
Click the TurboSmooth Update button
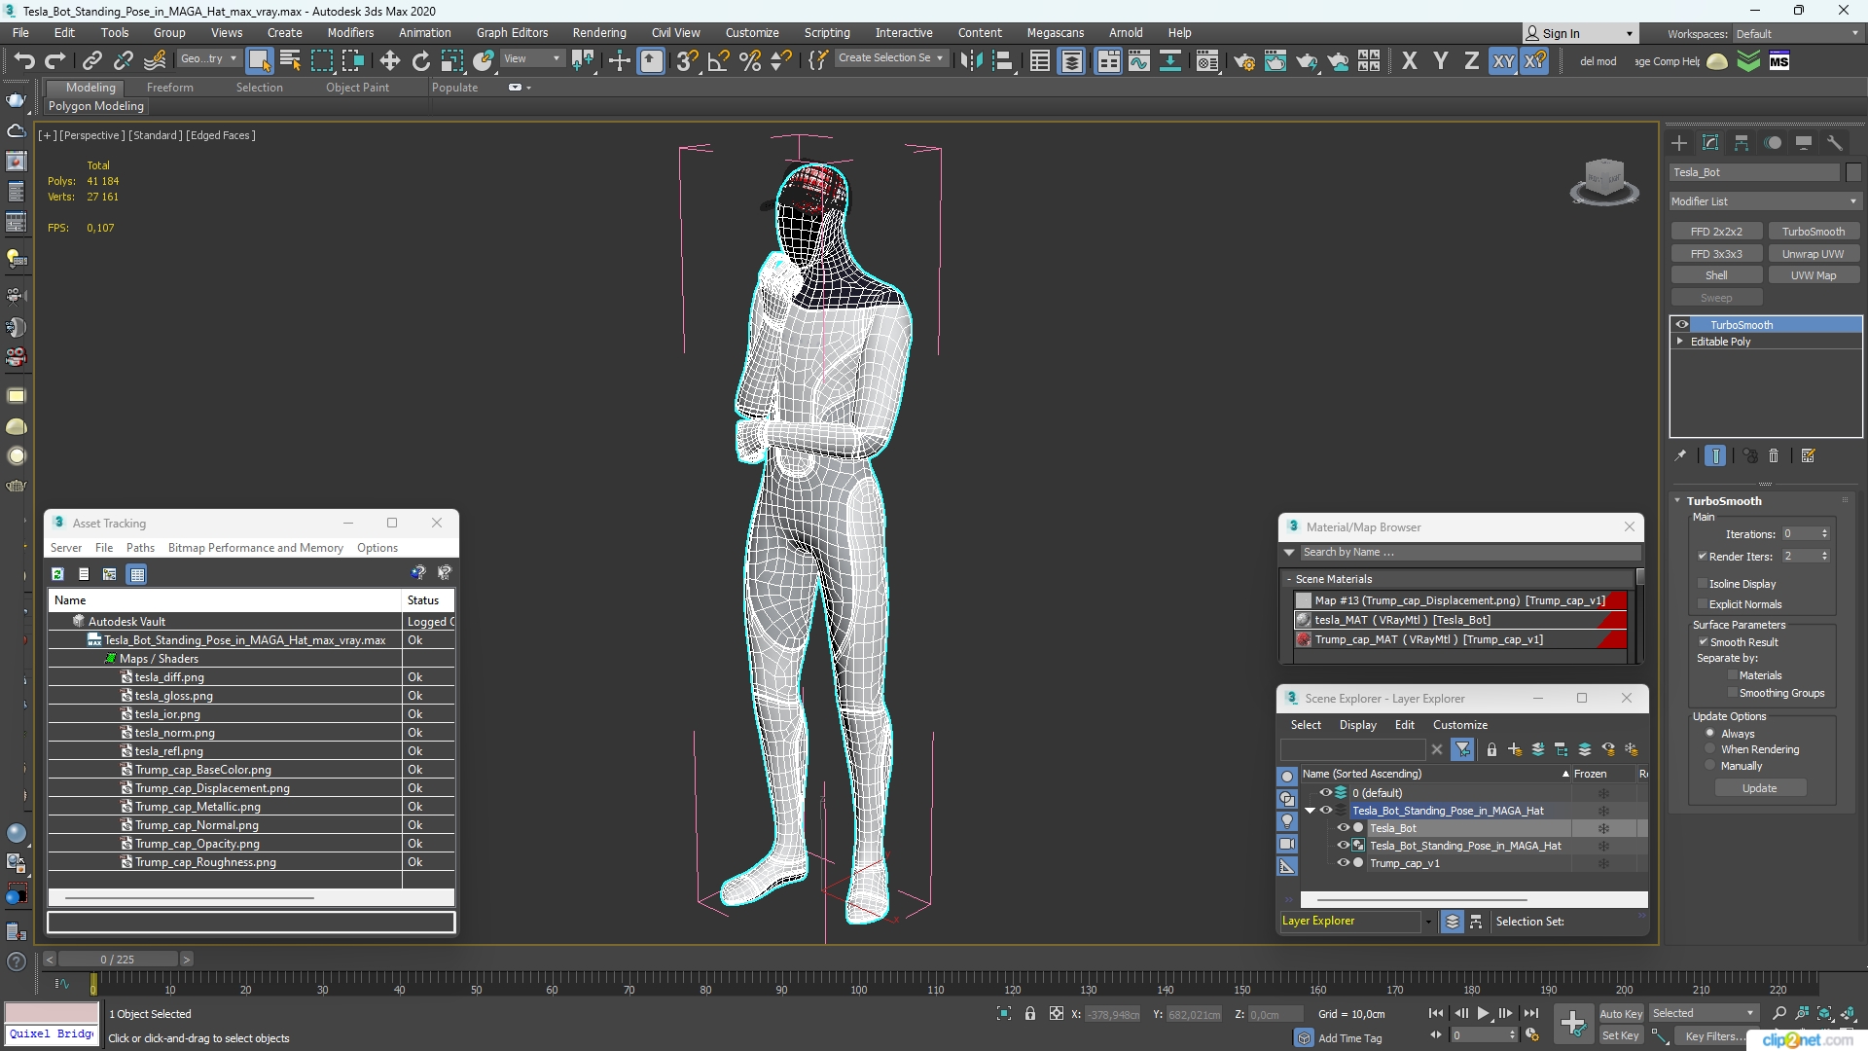tap(1759, 788)
